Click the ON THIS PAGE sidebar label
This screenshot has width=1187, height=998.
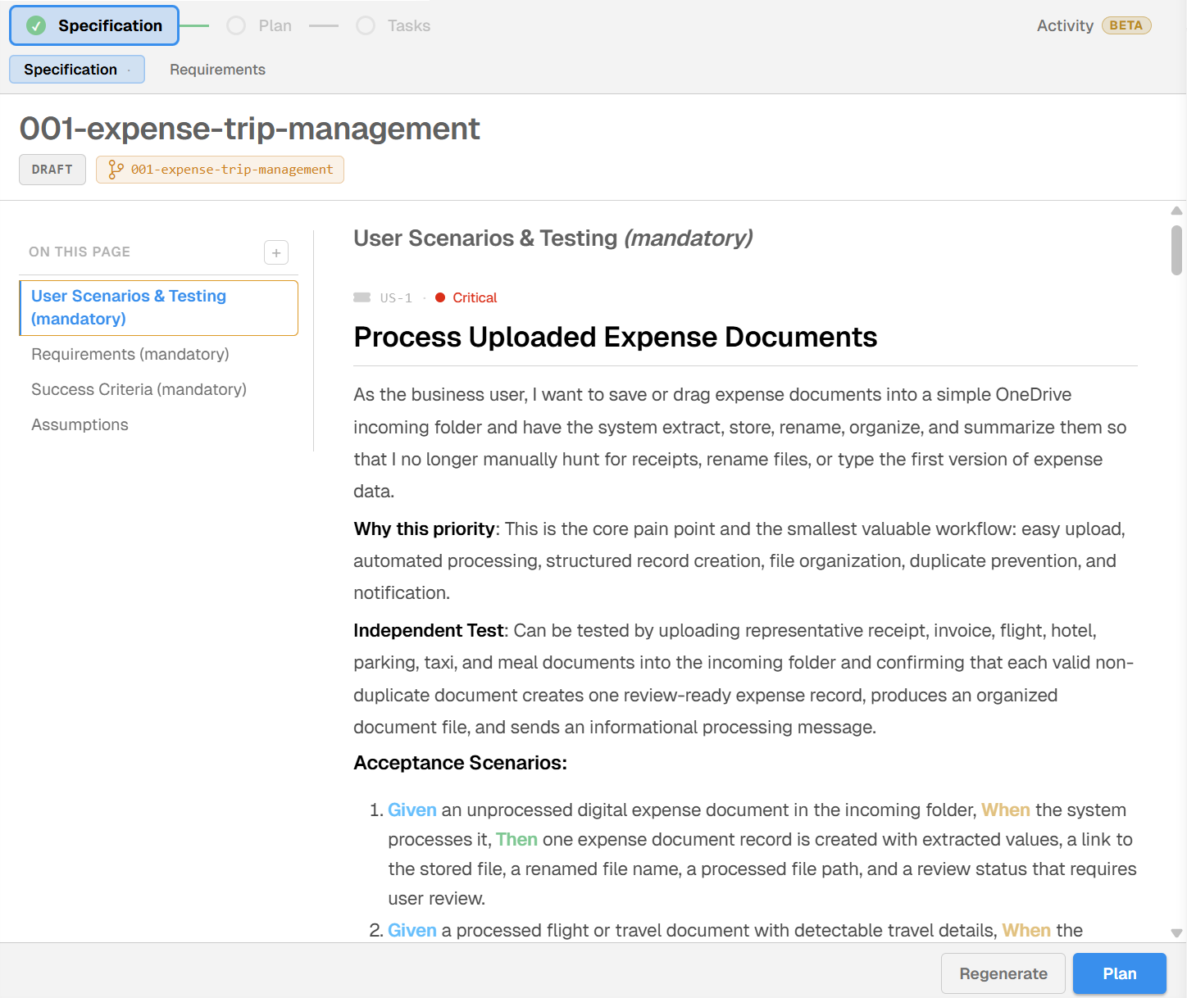coord(80,252)
